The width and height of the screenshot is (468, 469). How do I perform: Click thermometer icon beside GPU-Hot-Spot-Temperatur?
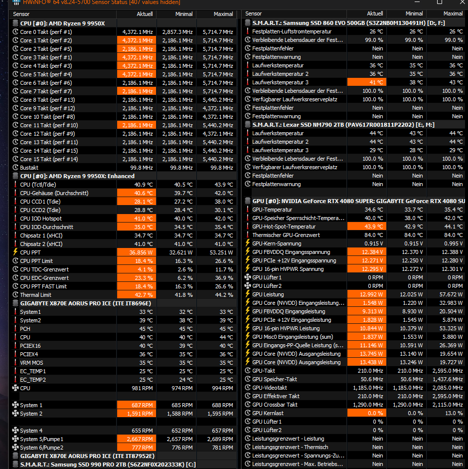tap(247, 227)
